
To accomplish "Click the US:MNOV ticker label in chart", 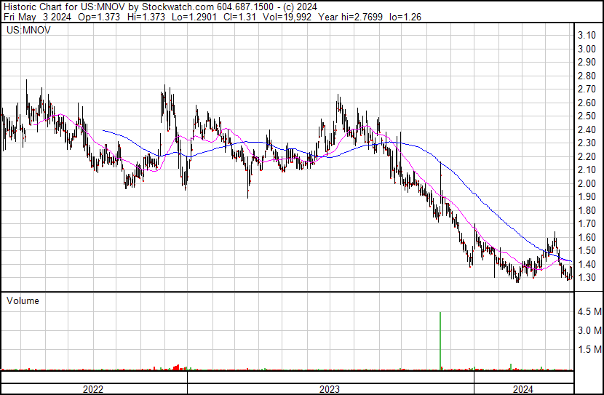I will 28,31.
